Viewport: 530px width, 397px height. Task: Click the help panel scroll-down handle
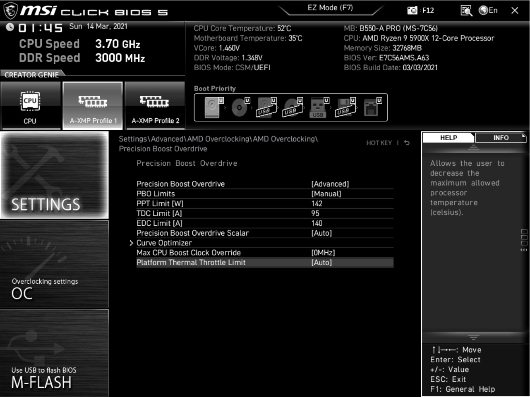click(x=473, y=337)
